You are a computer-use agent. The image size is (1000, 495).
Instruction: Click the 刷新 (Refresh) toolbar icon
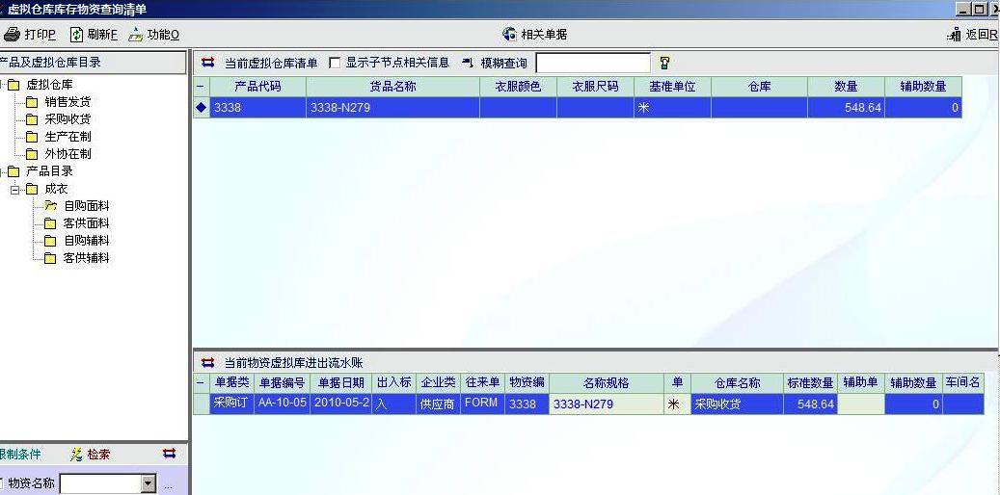pos(76,35)
